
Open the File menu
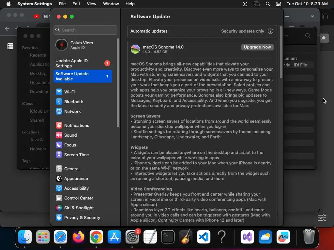pos(62,4)
